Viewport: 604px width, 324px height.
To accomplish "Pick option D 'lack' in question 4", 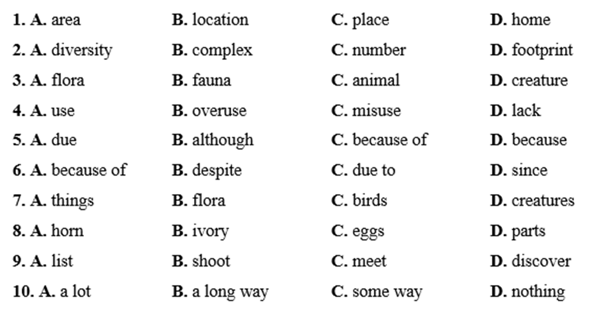I will pos(526,111).
